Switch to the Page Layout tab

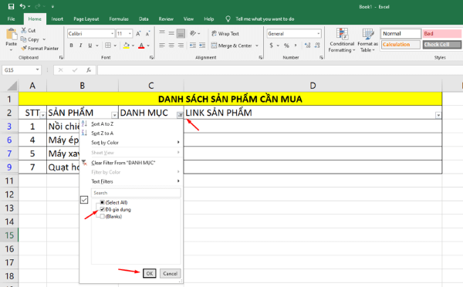(x=86, y=19)
